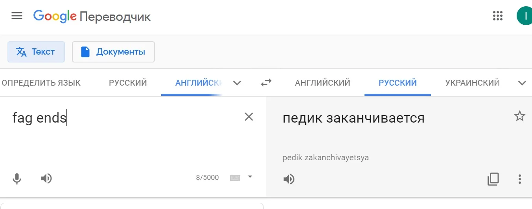Clear the source text with X
The image size is (532, 209).
(249, 117)
